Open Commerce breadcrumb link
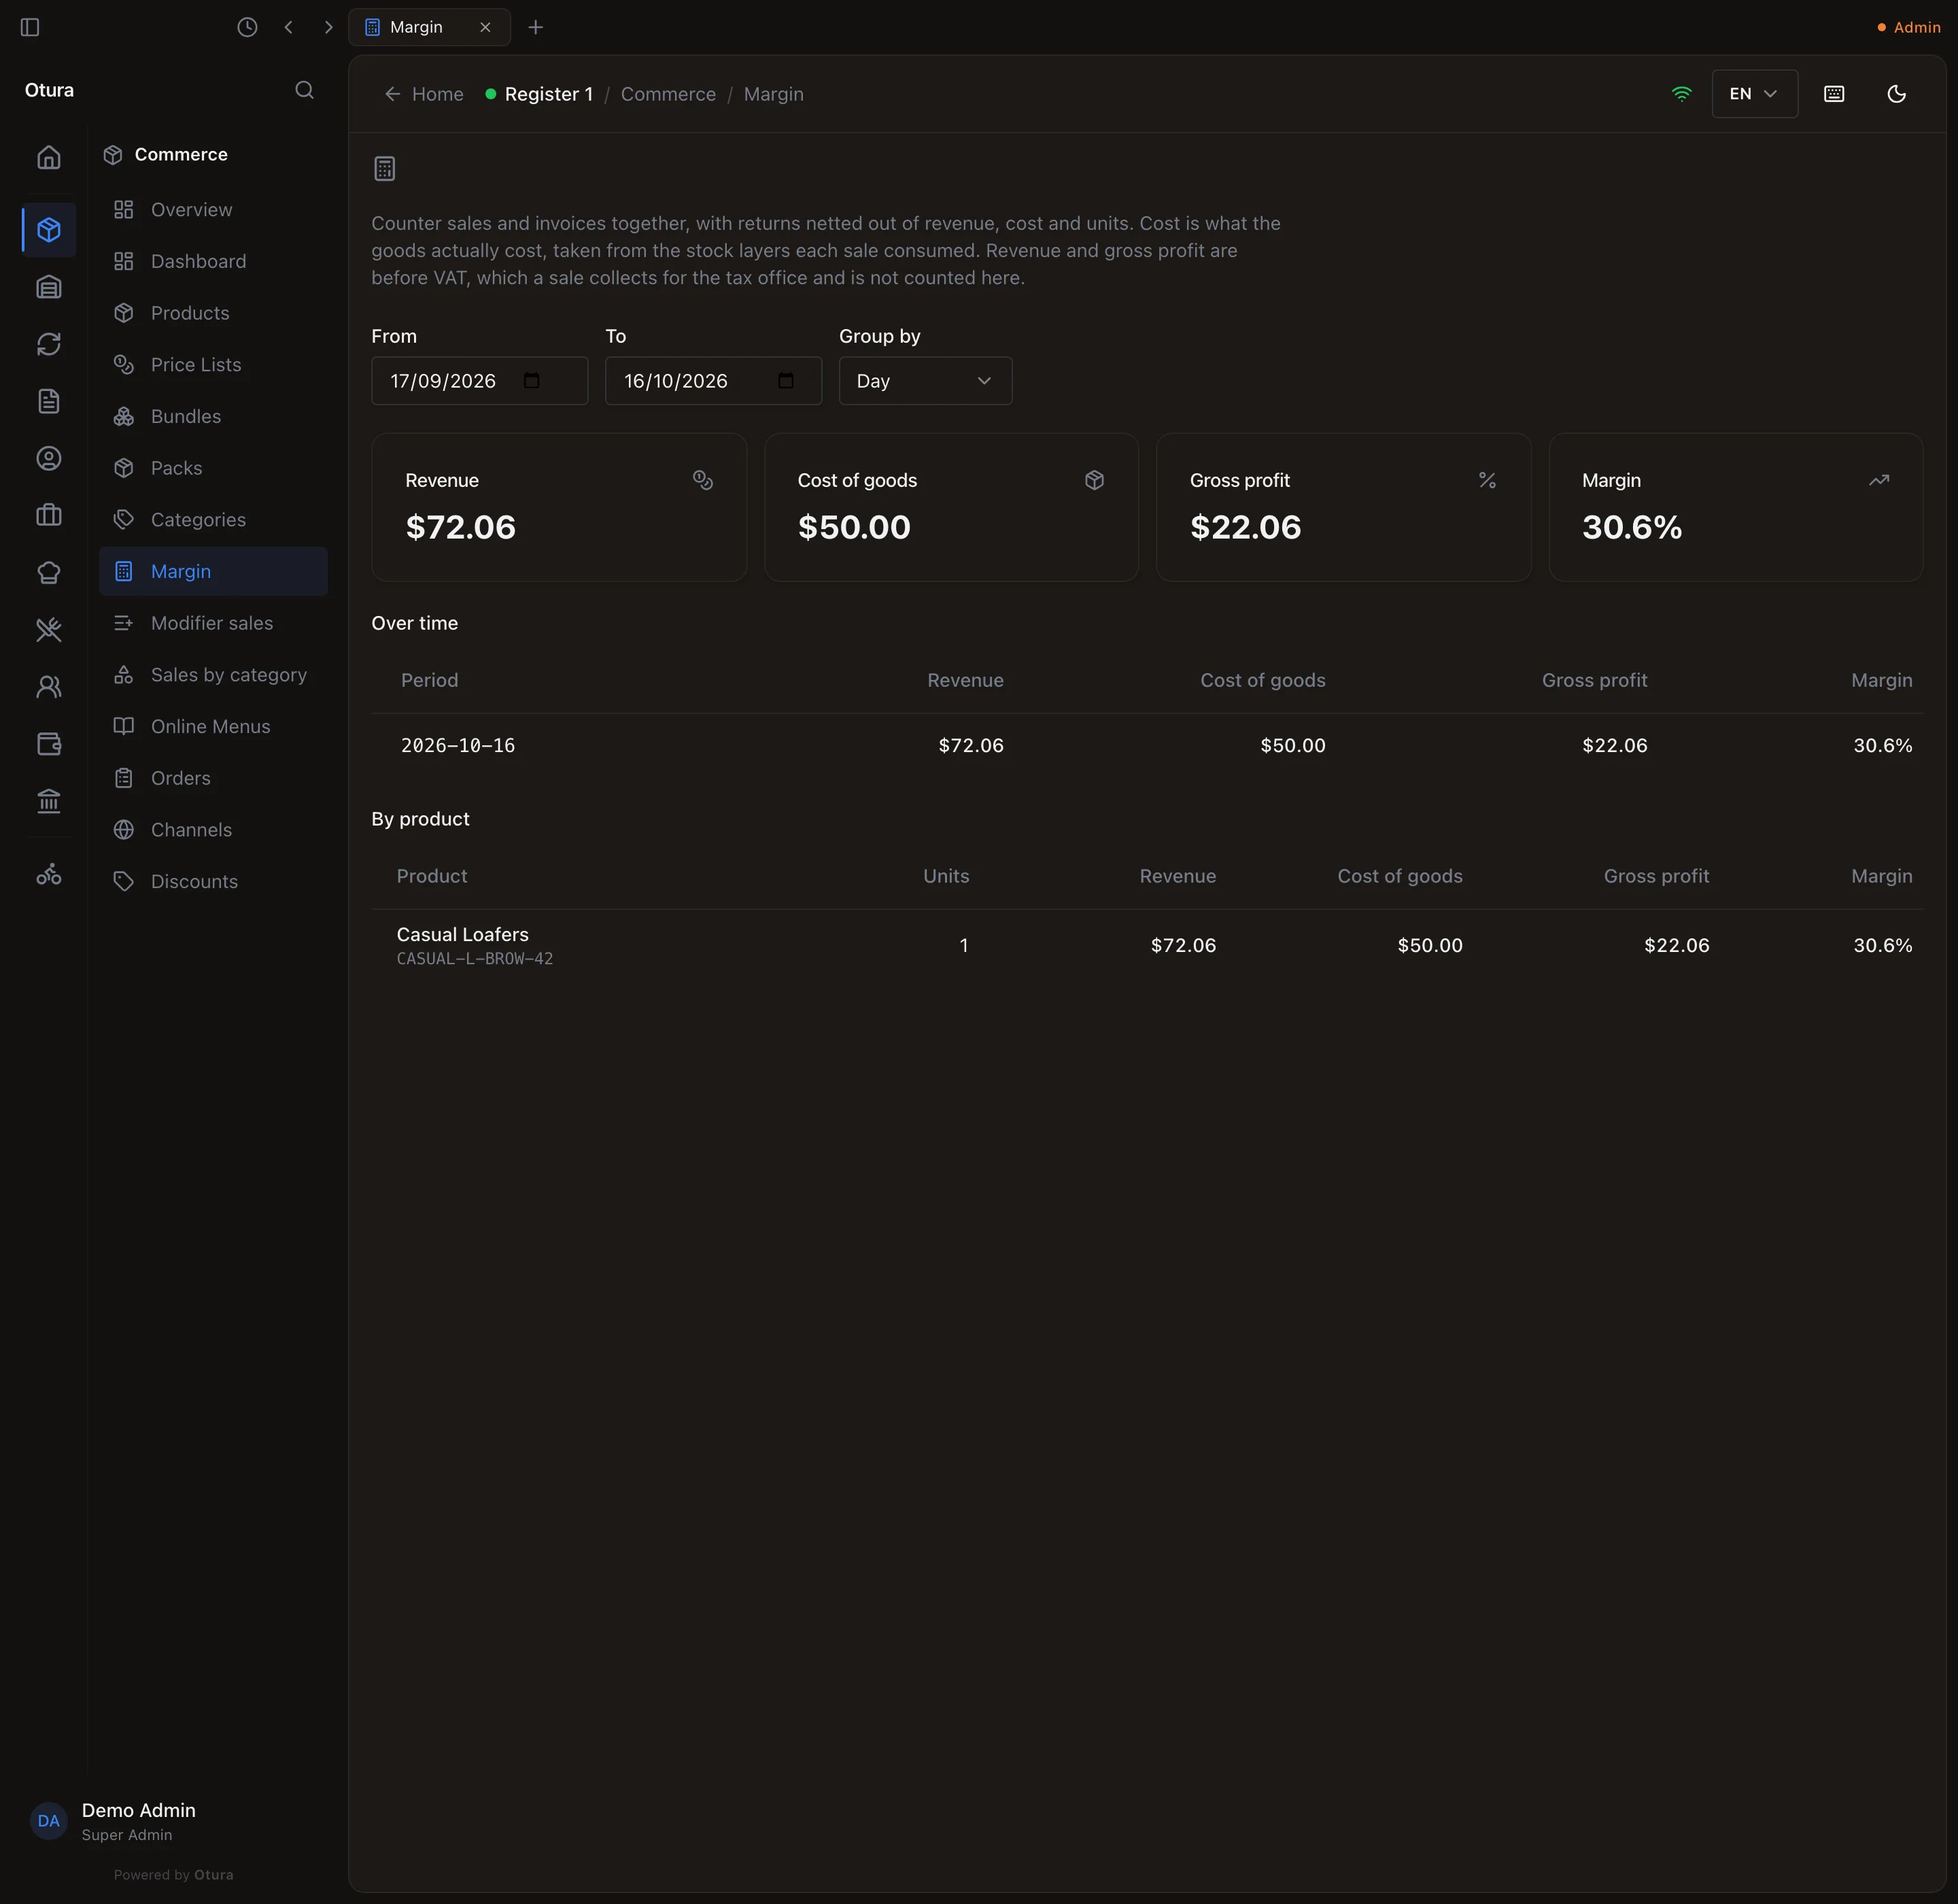The height and width of the screenshot is (1904, 1958). (668, 94)
